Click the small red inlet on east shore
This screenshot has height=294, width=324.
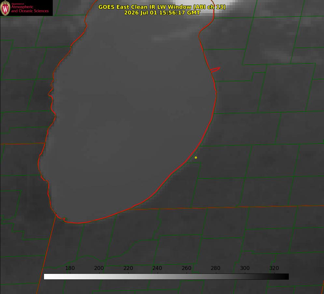pyautogui.click(x=215, y=70)
